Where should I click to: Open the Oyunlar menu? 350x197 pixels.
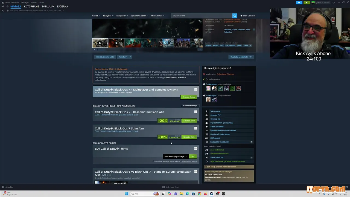tap(33, 2)
